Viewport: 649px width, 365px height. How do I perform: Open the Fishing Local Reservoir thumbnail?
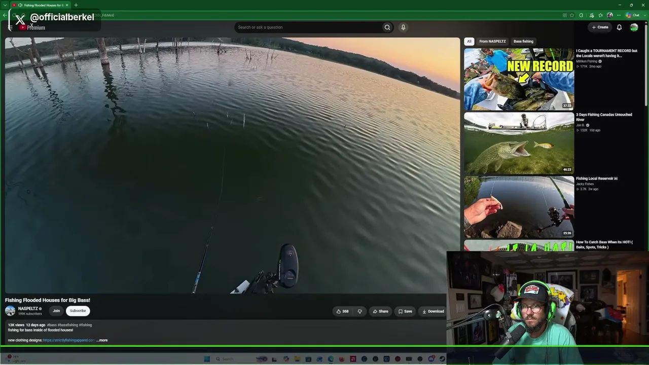point(519,207)
